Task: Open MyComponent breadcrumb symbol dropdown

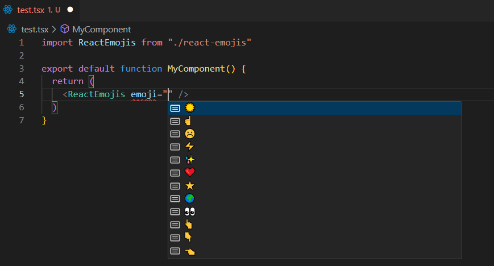Action: click(x=101, y=29)
